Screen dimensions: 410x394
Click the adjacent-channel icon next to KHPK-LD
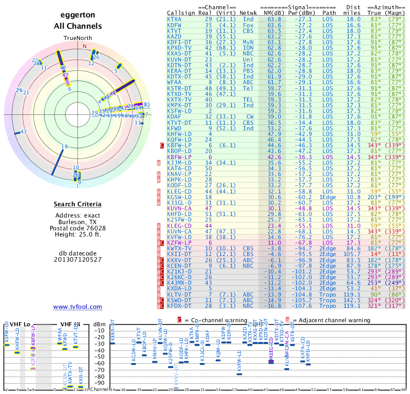(x=159, y=180)
